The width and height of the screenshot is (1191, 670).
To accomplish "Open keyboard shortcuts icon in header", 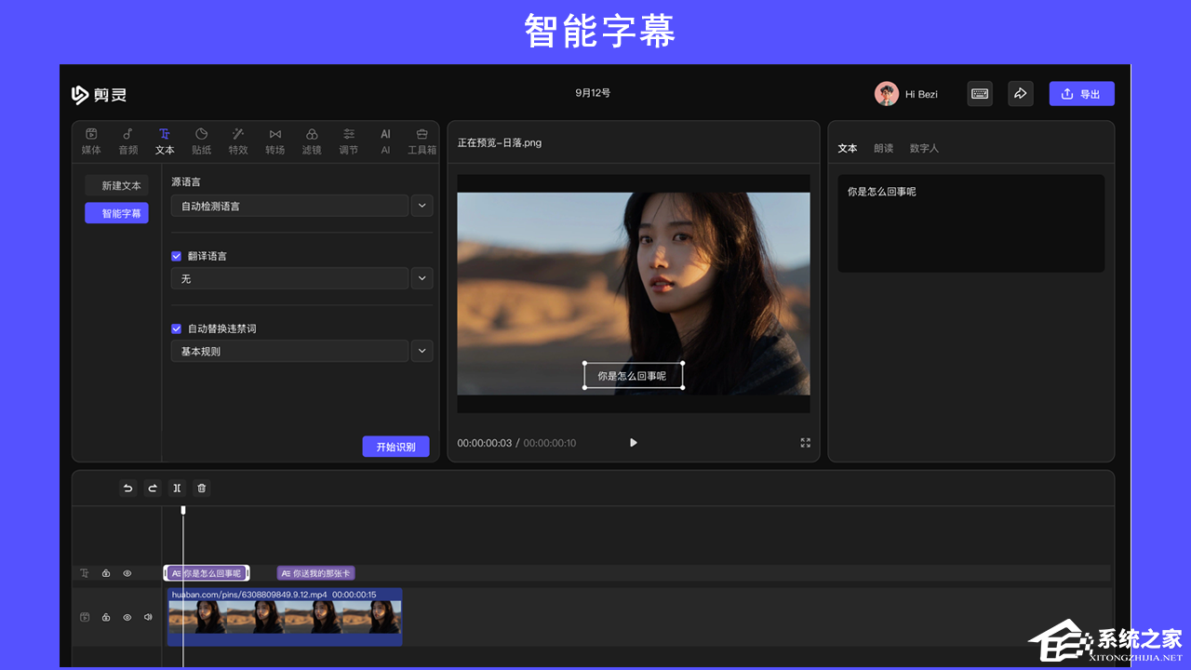I will (979, 94).
